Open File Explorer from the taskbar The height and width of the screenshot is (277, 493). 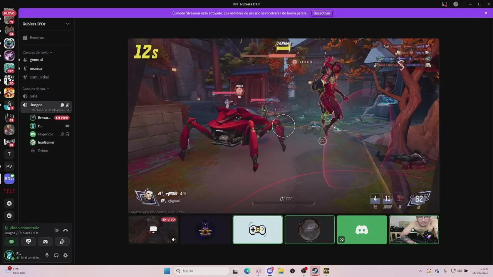[x=281, y=271]
